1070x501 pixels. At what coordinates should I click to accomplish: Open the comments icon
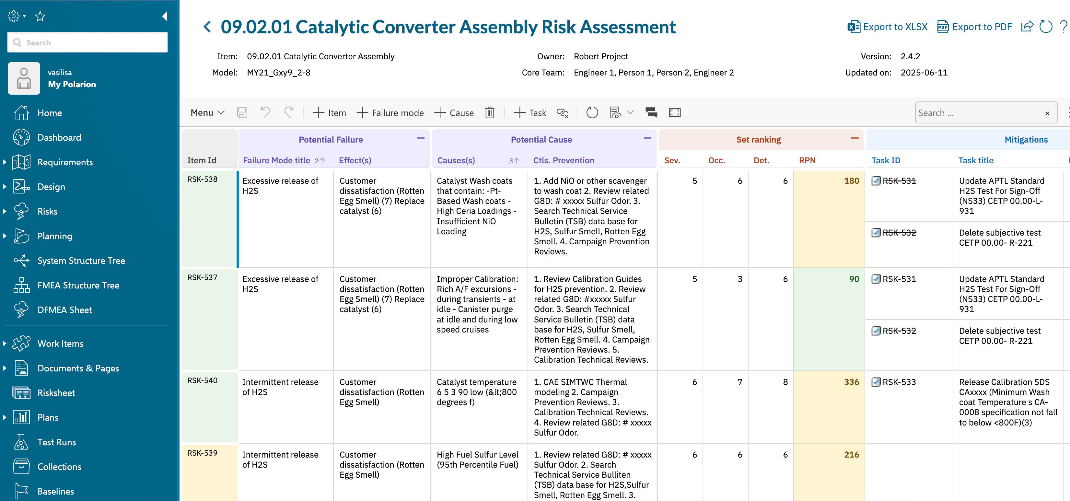coord(651,112)
